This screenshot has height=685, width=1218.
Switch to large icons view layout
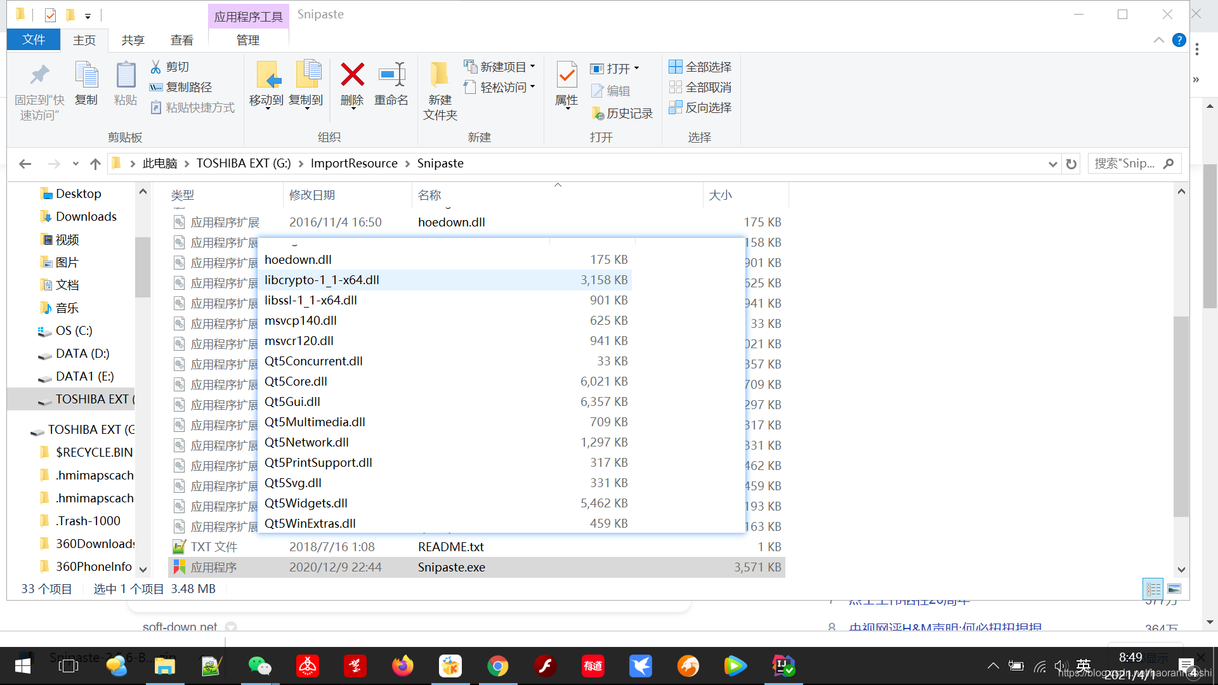(1174, 589)
